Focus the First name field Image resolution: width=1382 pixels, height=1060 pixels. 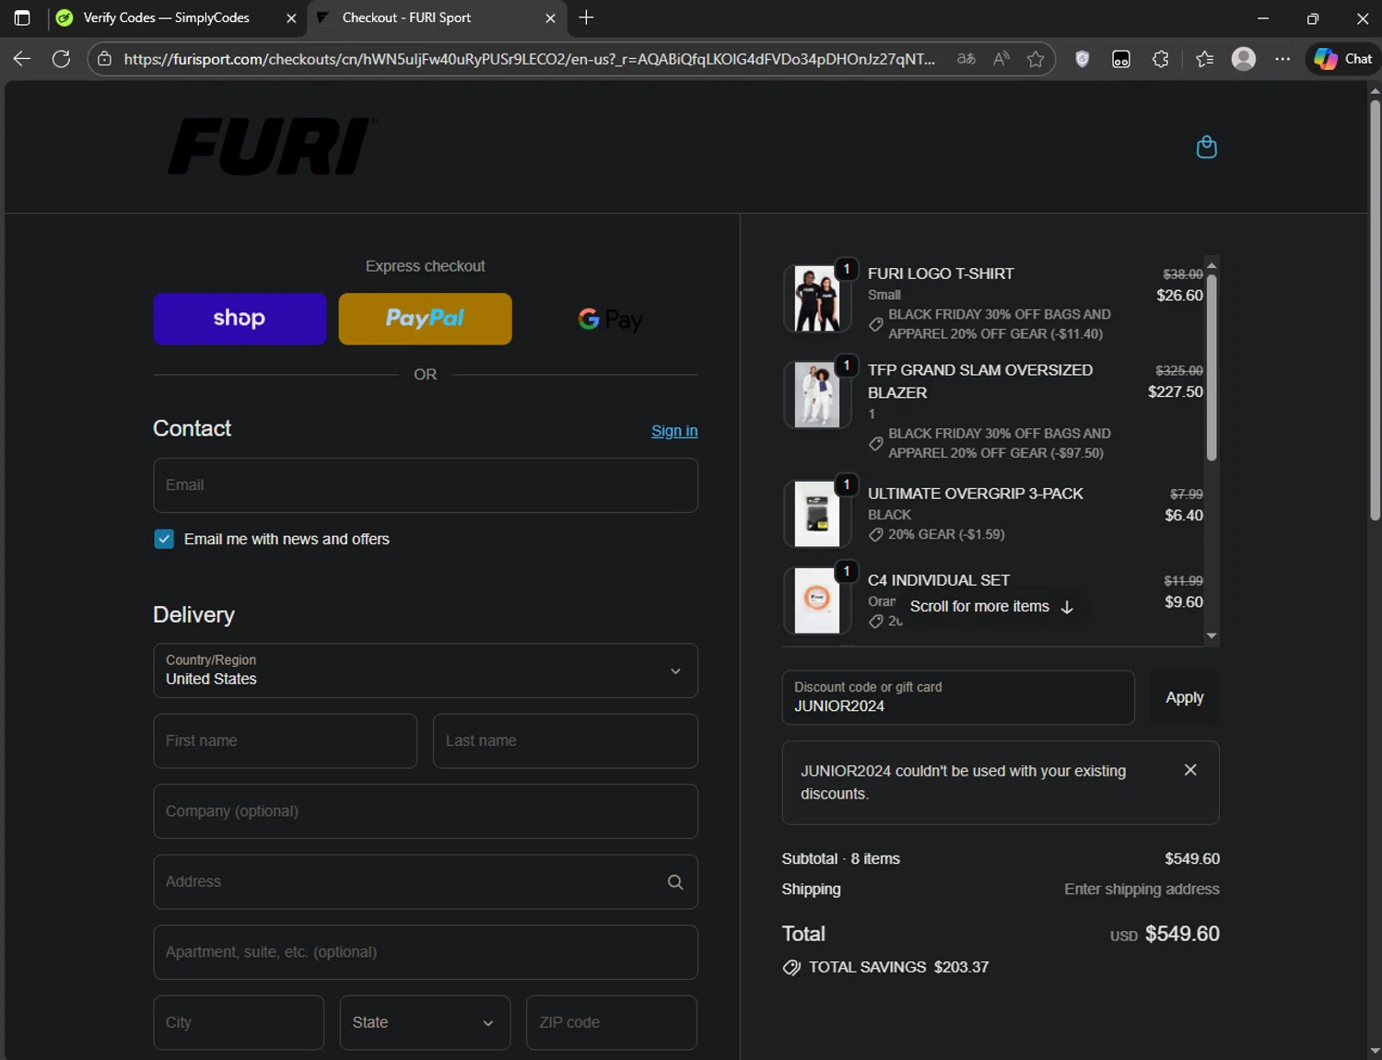[286, 741]
